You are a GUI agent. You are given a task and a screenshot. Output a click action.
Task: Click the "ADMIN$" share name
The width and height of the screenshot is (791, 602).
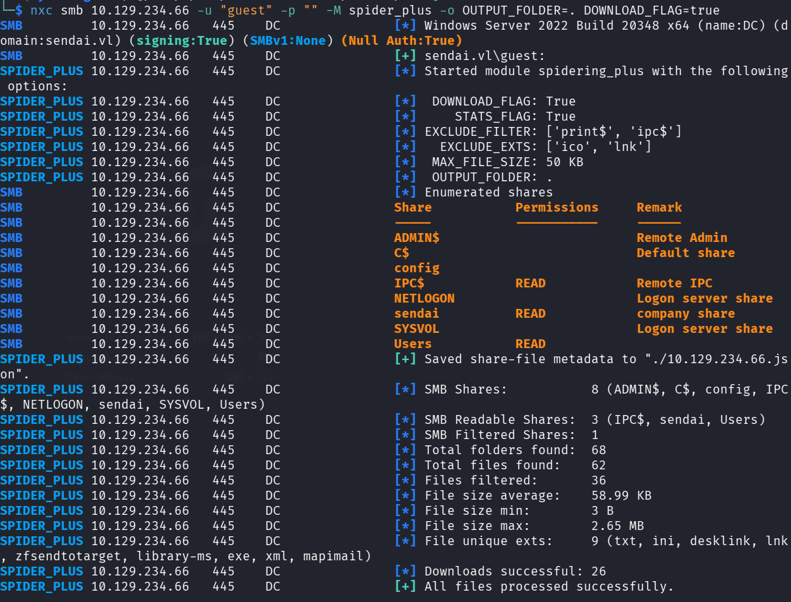click(417, 238)
